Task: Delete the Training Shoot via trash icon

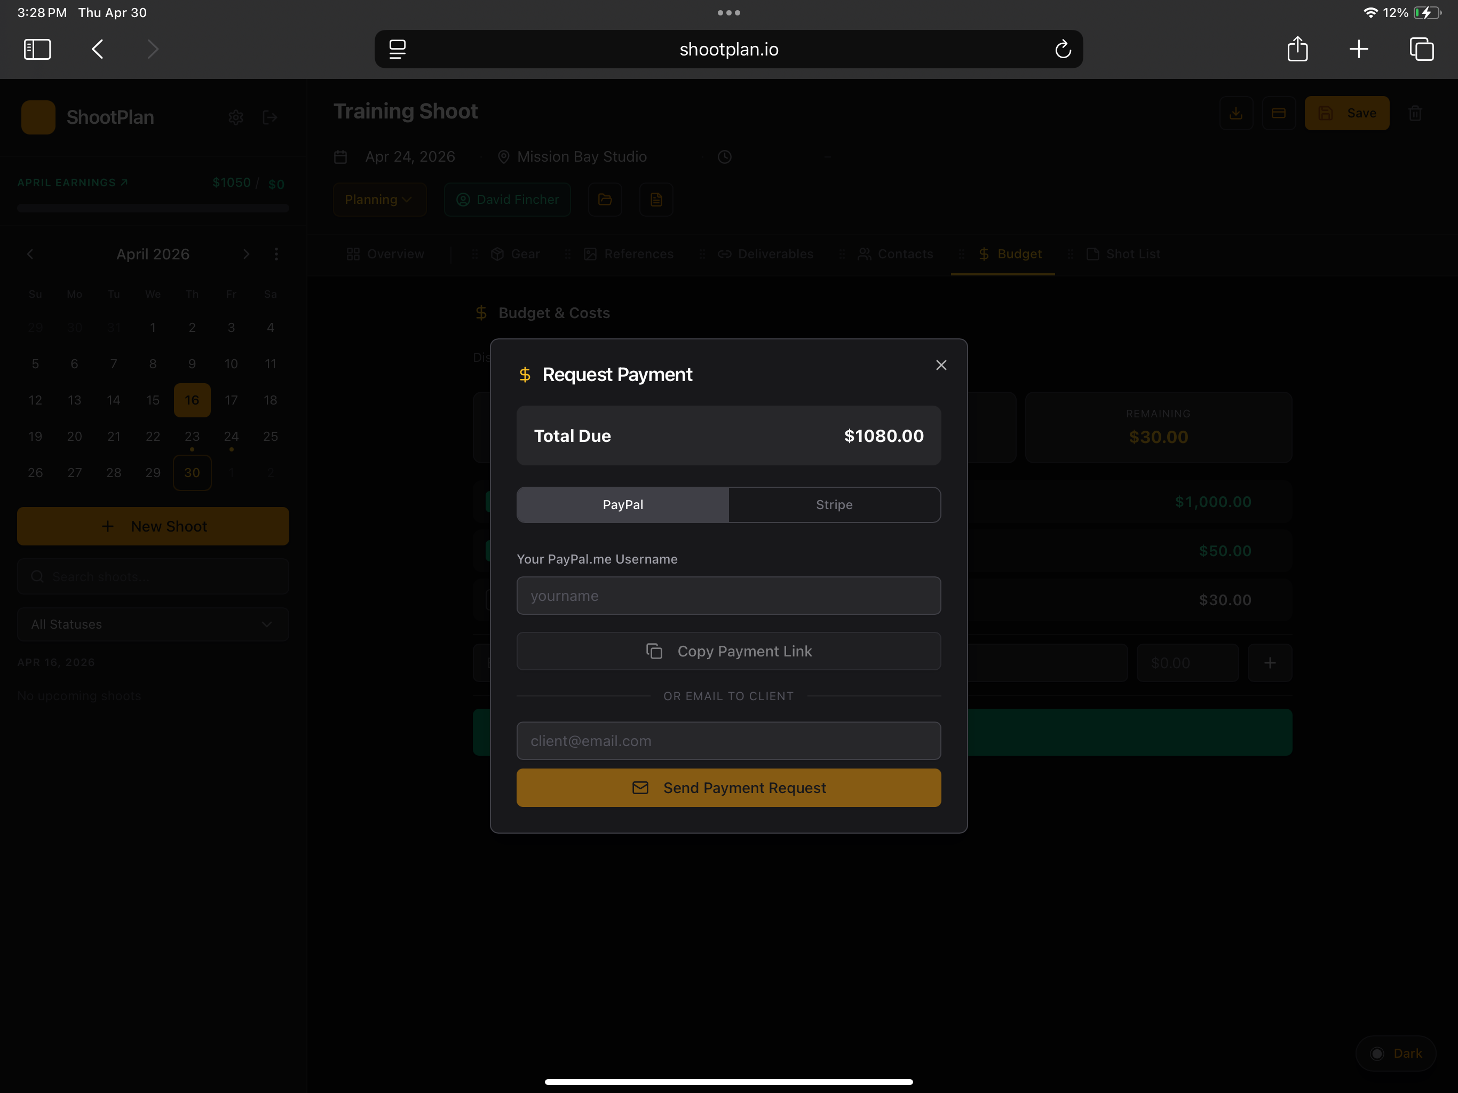Action: pyautogui.click(x=1415, y=113)
